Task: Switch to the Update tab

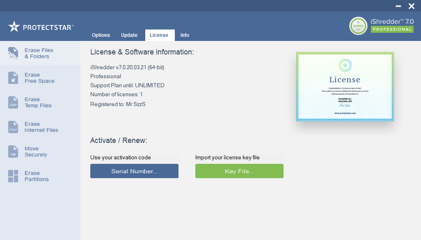Action: coord(129,35)
